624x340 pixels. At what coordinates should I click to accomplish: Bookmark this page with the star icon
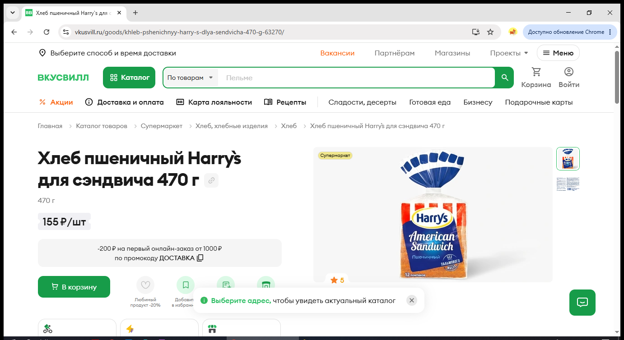(490, 32)
